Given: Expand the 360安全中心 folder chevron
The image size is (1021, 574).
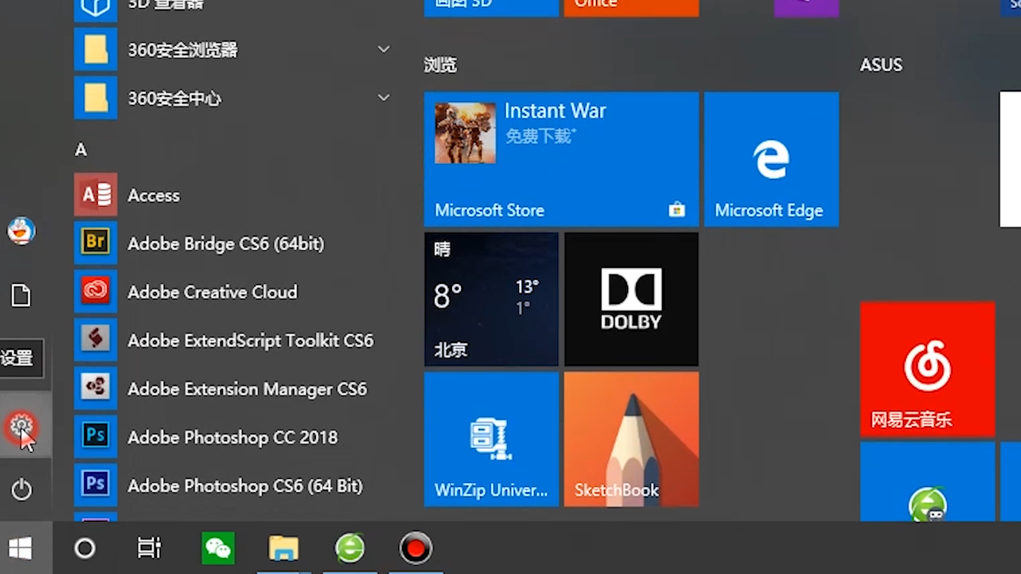Looking at the screenshot, I should pyautogui.click(x=384, y=98).
